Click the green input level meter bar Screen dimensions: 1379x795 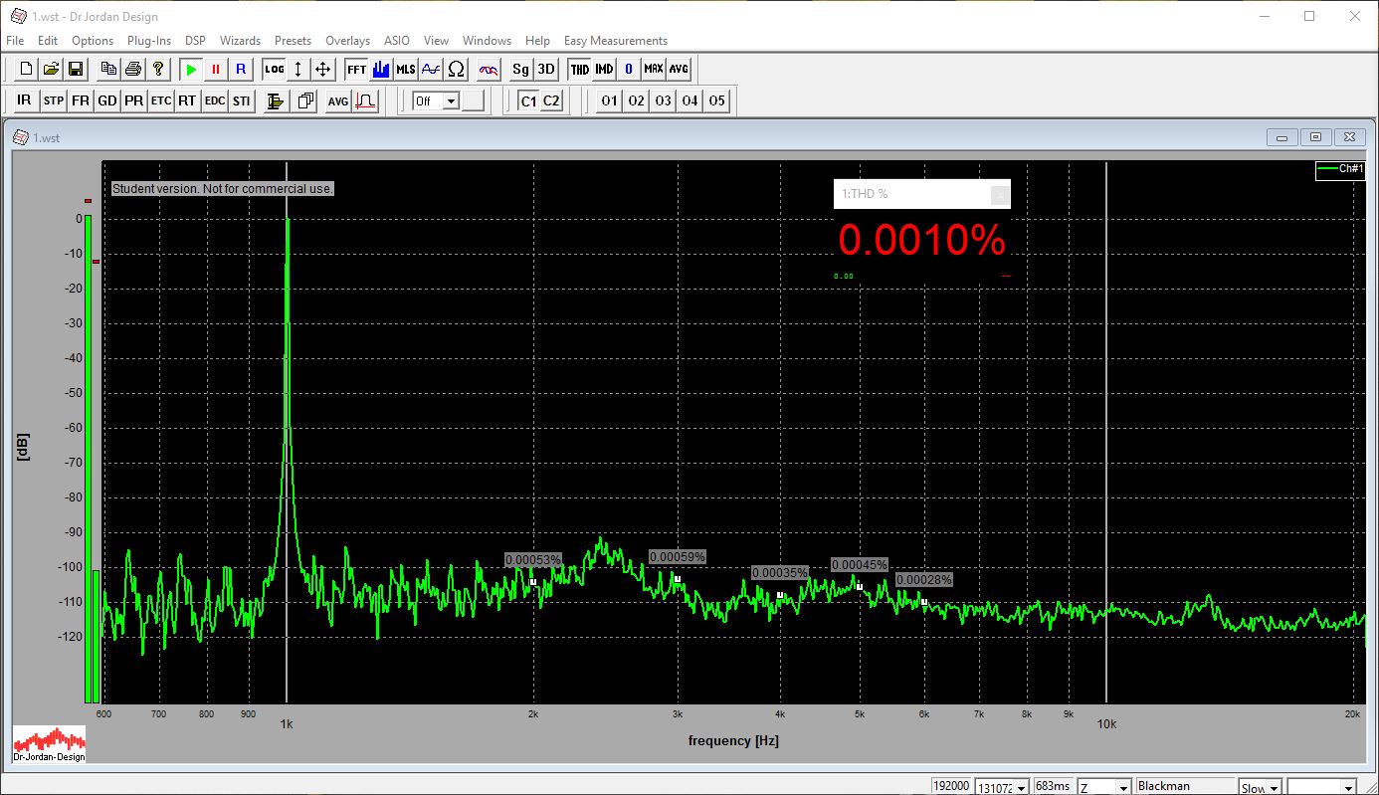pos(88,458)
